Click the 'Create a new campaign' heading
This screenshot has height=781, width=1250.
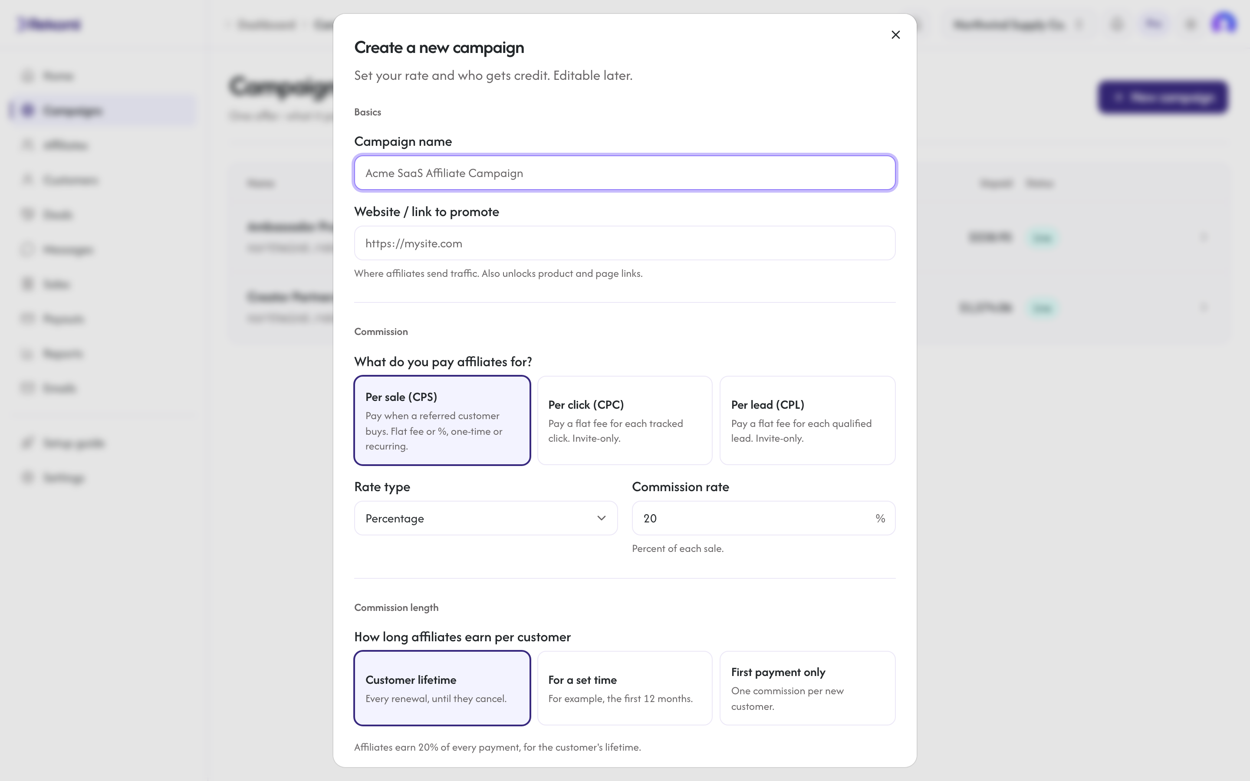439,48
